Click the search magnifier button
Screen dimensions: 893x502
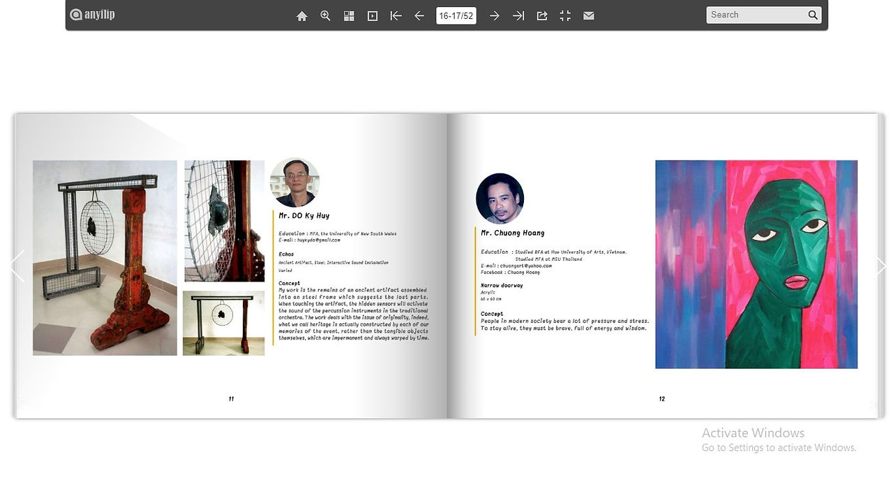click(x=813, y=15)
